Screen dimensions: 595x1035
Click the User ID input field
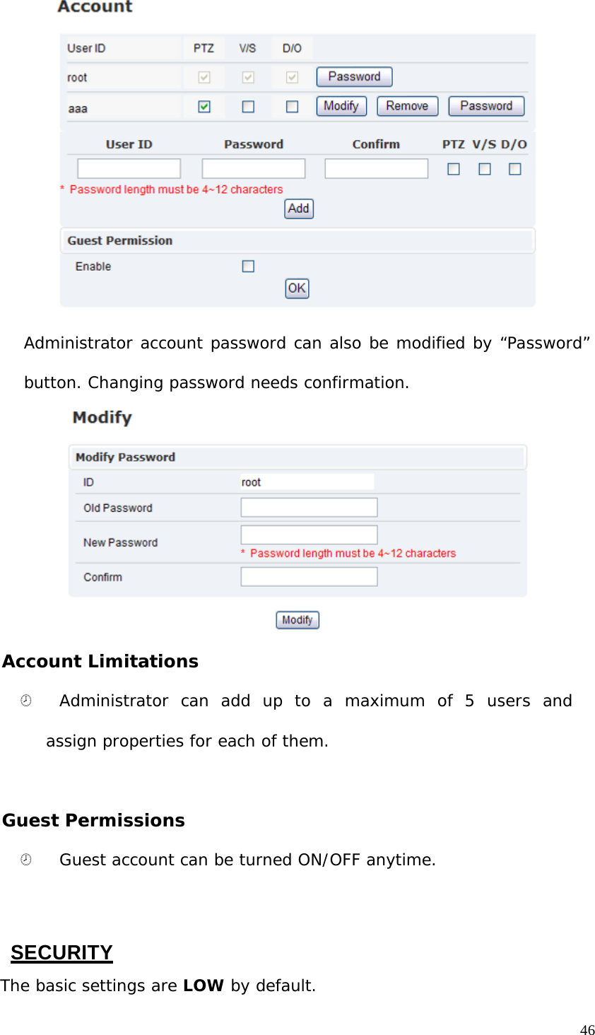coord(128,168)
